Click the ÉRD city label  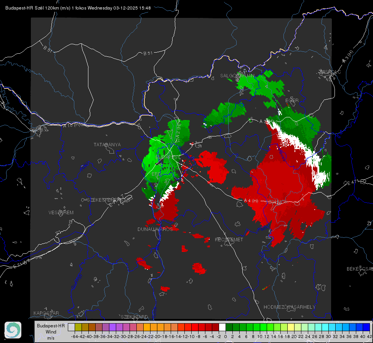[156, 174]
